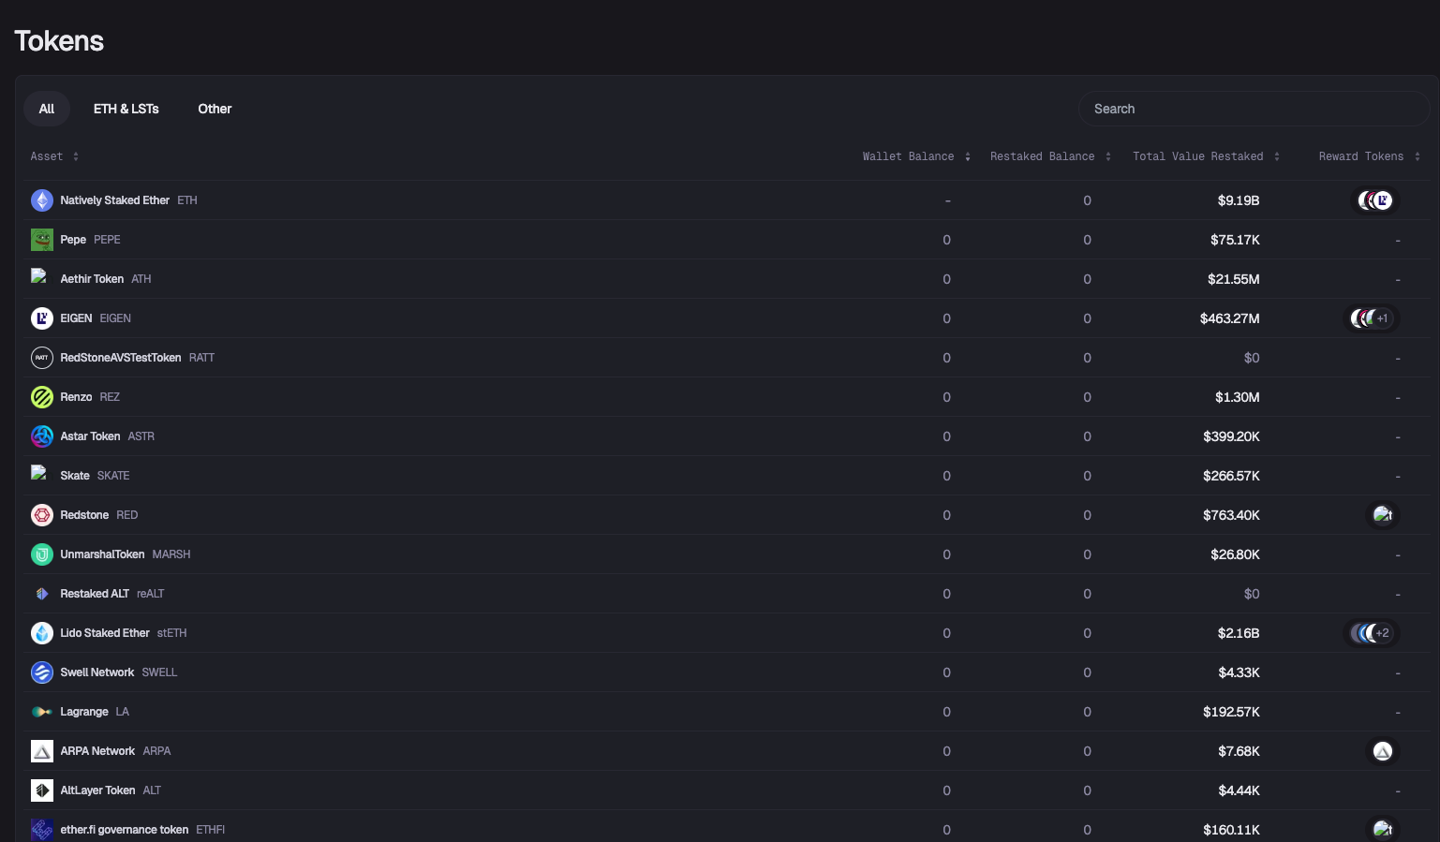Sort by Wallet Balance column
Viewport: 1440px width, 842px height.
(916, 156)
